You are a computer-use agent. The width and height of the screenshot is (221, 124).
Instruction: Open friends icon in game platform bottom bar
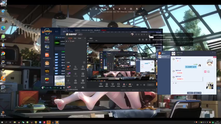click(x=51, y=88)
